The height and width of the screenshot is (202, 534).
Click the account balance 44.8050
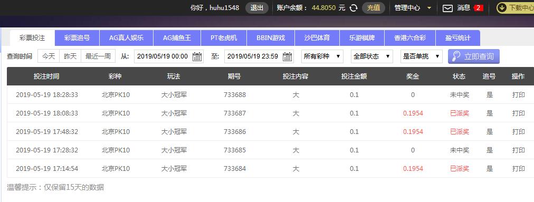click(x=323, y=8)
